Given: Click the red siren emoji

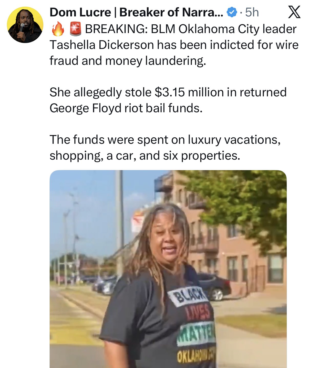Looking at the screenshot, I should click(76, 29).
